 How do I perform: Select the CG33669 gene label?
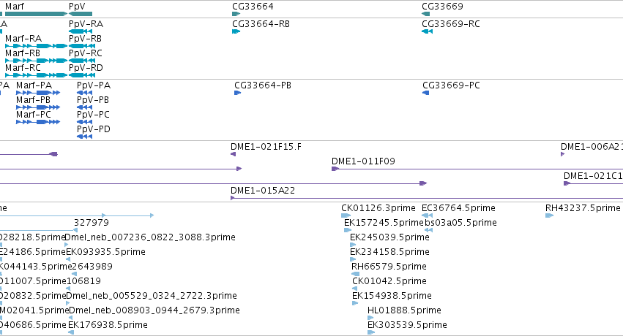coord(442,7)
